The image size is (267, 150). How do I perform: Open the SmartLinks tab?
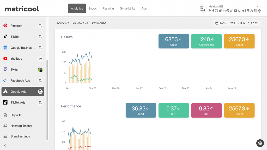[128, 8]
